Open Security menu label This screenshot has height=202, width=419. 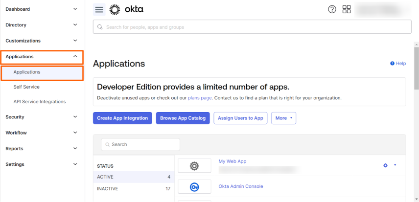pos(15,117)
